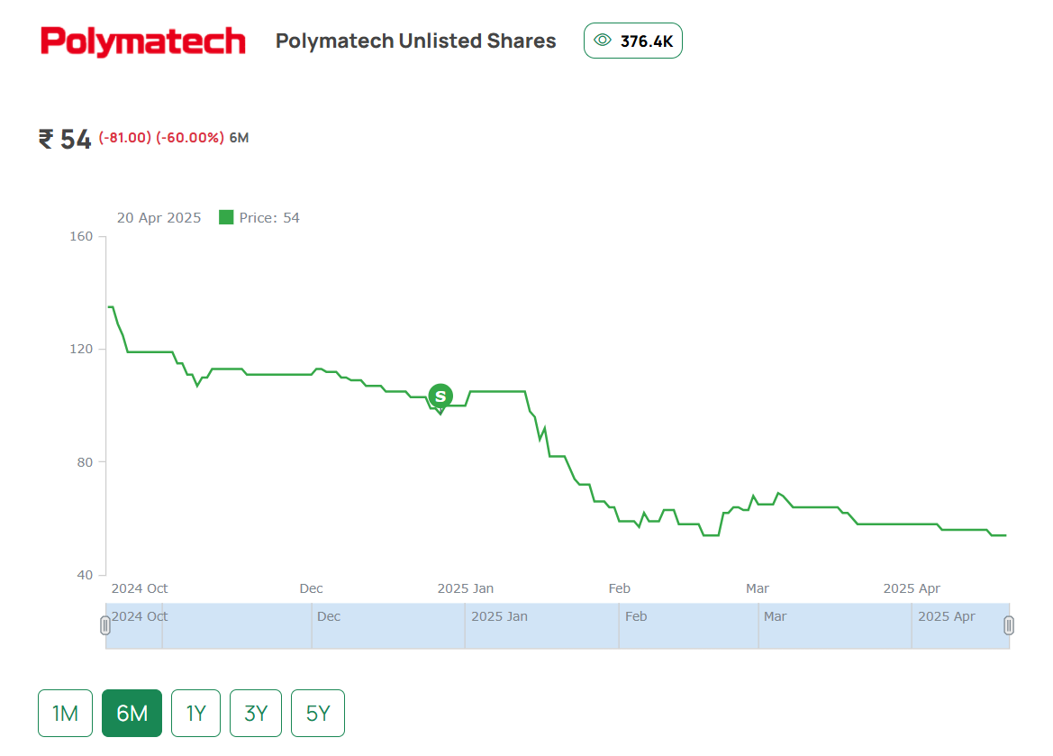Click the 2025 Jan x-axis label
The image size is (1053, 756).
point(466,588)
